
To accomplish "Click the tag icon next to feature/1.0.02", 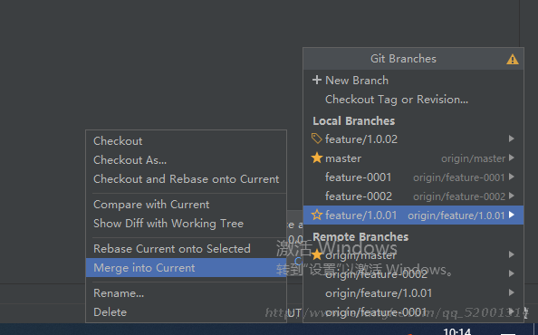I will tap(316, 139).
